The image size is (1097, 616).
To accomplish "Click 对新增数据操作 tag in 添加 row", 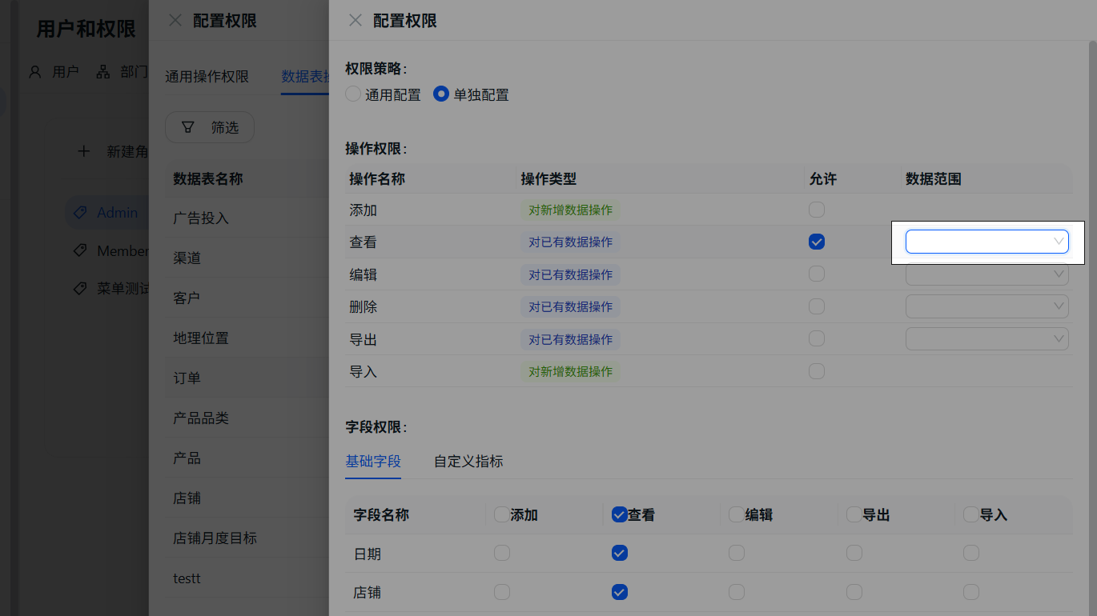I will (570, 210).
